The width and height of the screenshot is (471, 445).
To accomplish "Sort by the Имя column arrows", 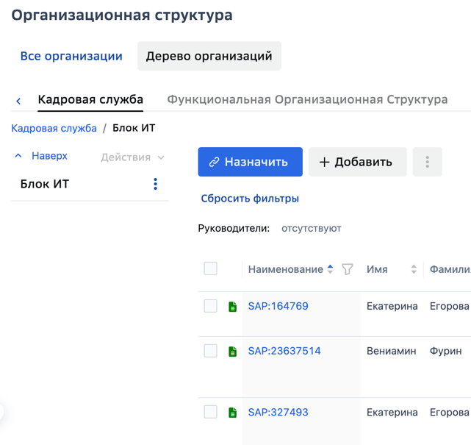I will 414,269.
